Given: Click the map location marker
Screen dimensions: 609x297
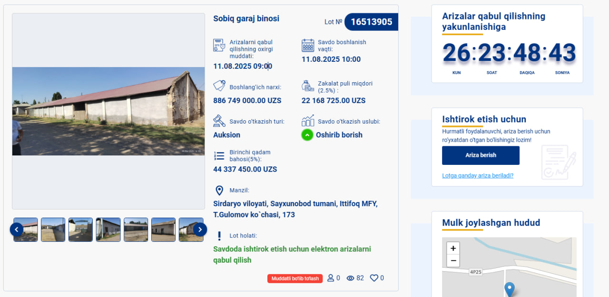Looking at the screenshot, I should click(x=510, y=289).
